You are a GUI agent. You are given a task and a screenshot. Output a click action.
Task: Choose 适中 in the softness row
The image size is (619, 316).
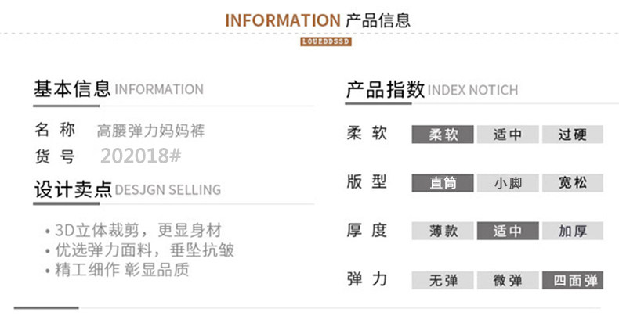(x=508, y=135)
